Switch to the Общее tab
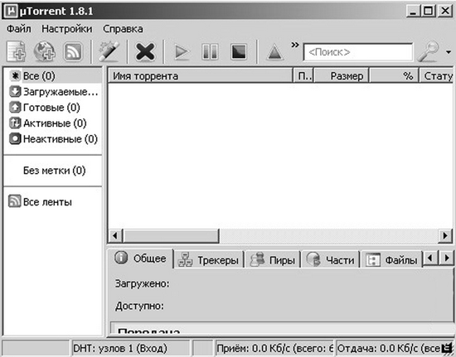The height and width of the screenshot is (357, 456). (x=140, y=258)
